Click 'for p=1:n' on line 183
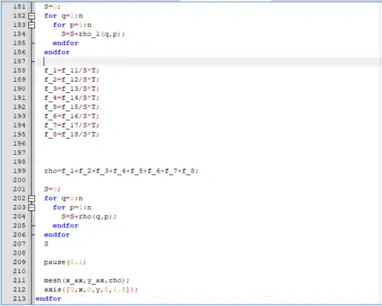This screenshot has height=306, width=382. [72, 25]
